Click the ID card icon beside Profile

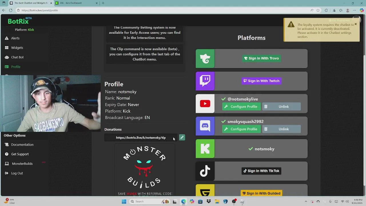click(7, 67)
